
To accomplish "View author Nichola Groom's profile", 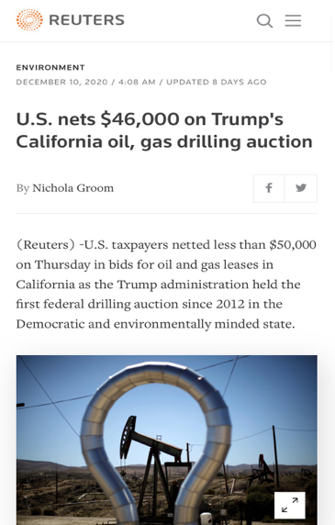I will 73,188.
